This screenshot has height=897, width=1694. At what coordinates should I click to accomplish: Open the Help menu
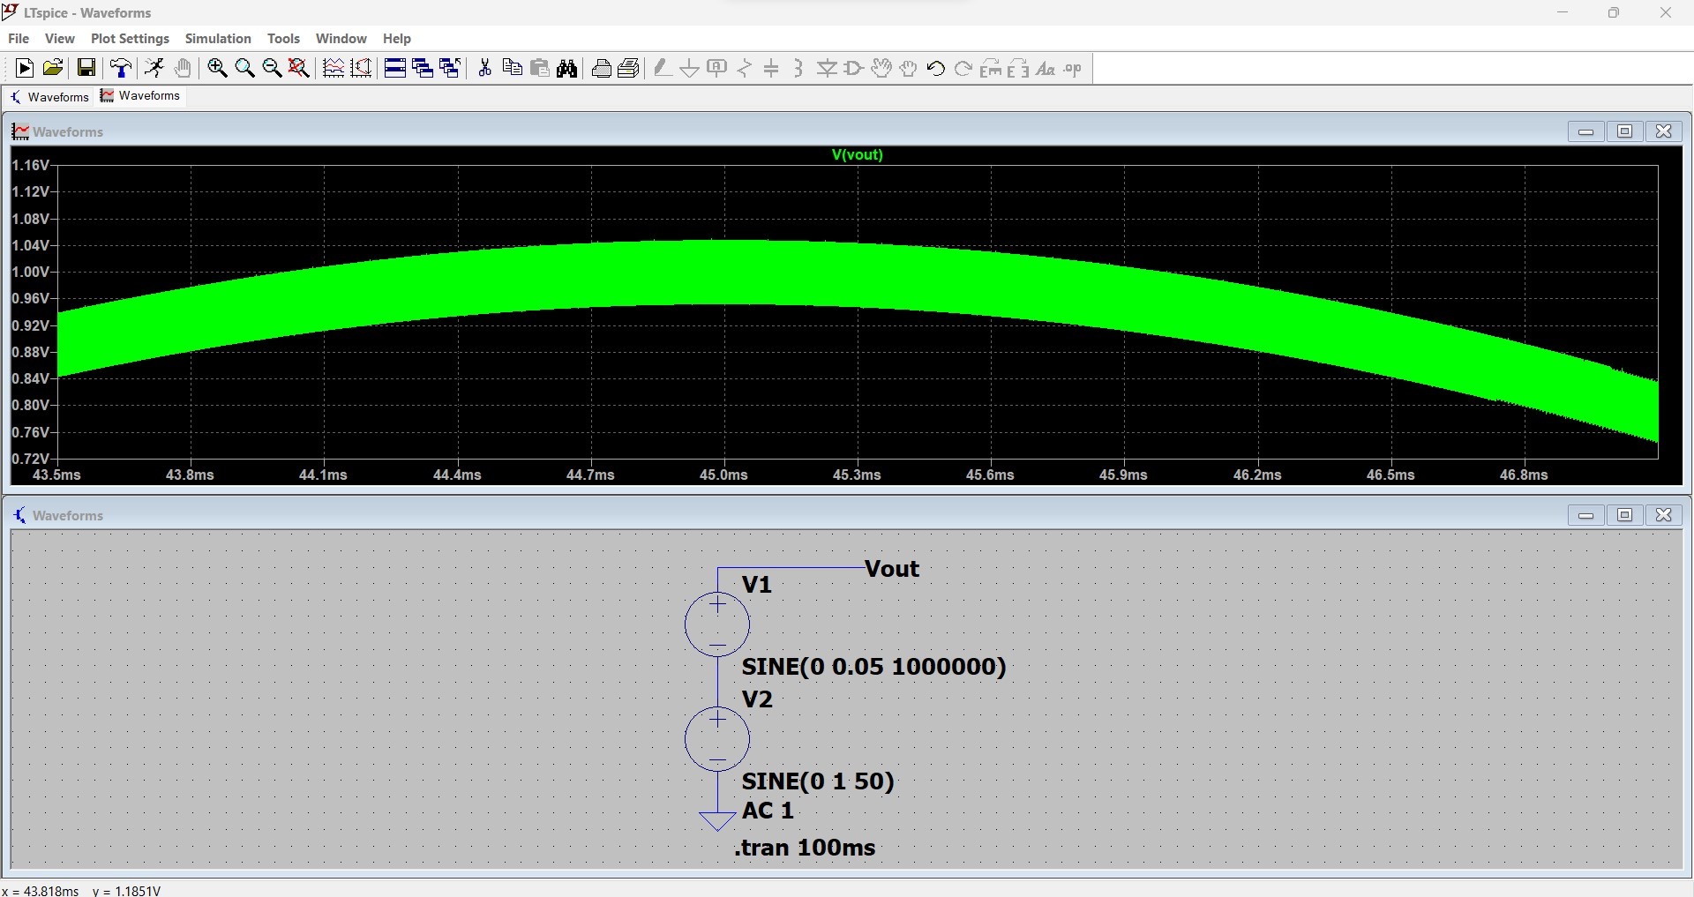(x=397, y=39)
